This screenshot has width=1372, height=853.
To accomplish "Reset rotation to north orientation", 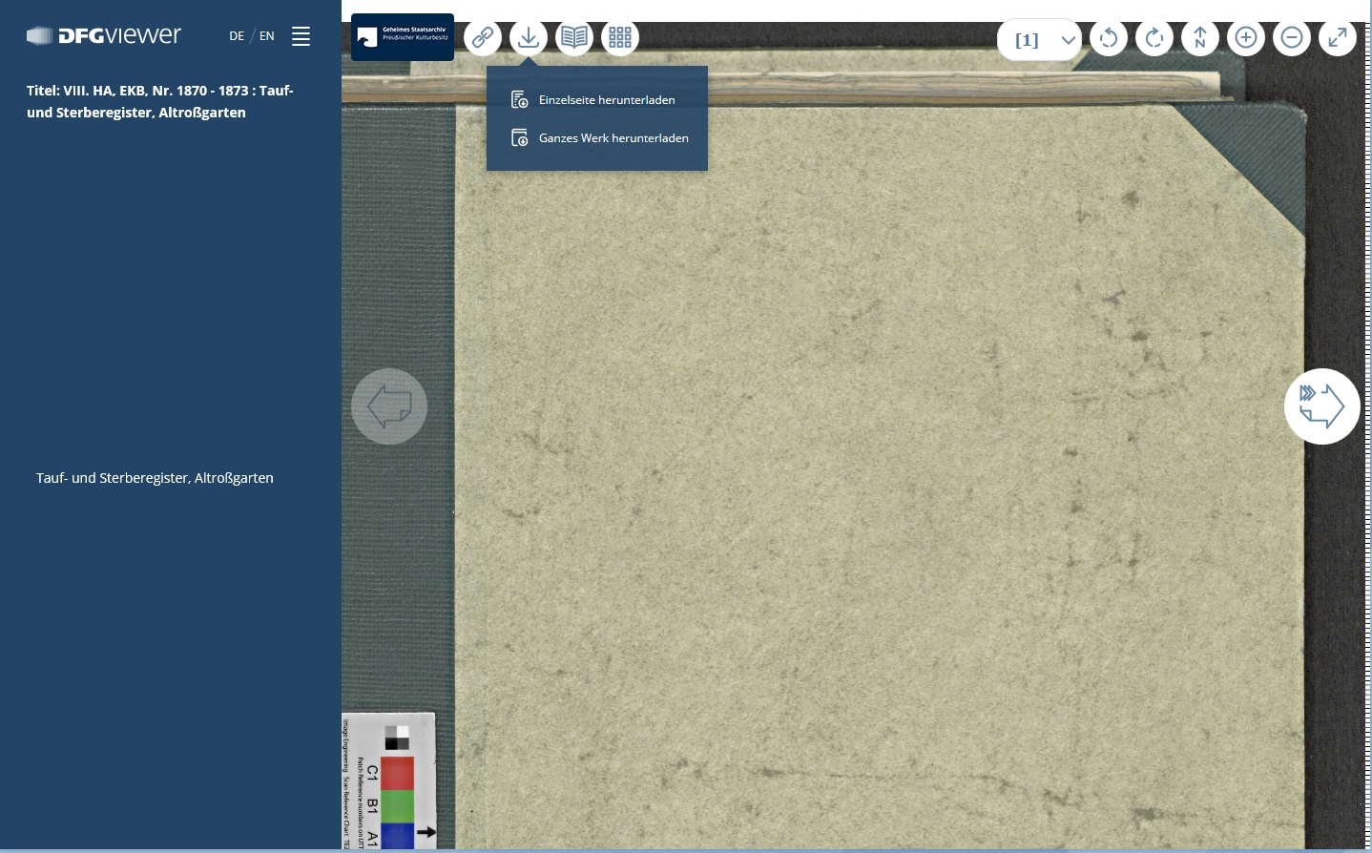I will coord(1200,37).
